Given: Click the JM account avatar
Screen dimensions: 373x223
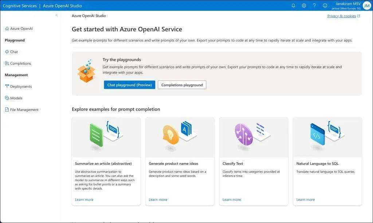Looking at the screenshot, I should [366, 6].
